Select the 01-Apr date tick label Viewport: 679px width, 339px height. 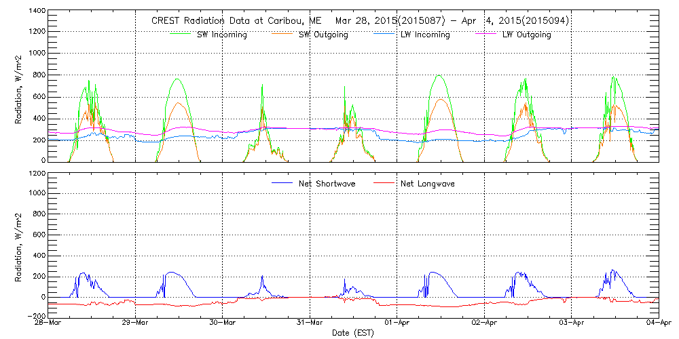397,323
